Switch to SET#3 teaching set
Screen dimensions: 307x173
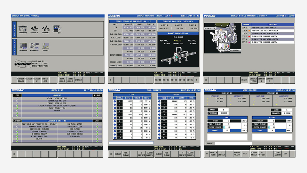click(174, 80)
